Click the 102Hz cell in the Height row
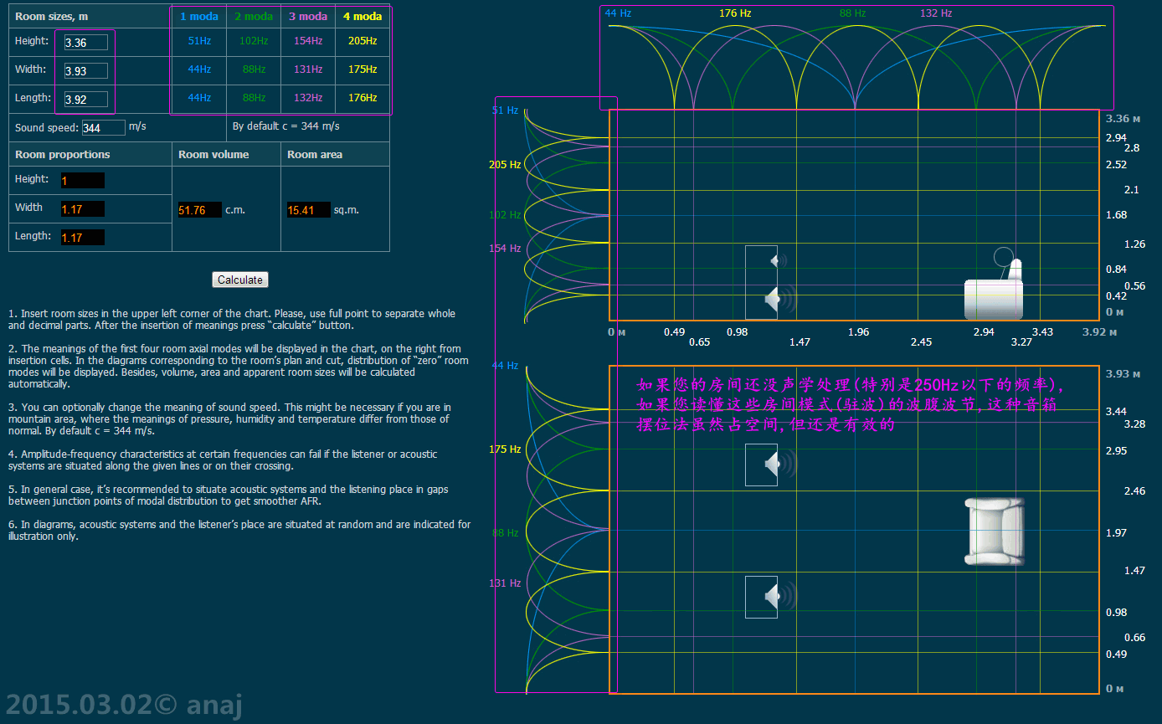Screen dimensions: 1162x724 click(x=254, y=41)
